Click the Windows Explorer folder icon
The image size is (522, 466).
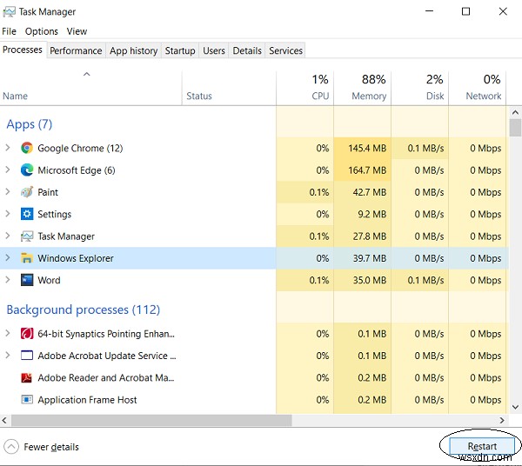(x=27, y=258)
